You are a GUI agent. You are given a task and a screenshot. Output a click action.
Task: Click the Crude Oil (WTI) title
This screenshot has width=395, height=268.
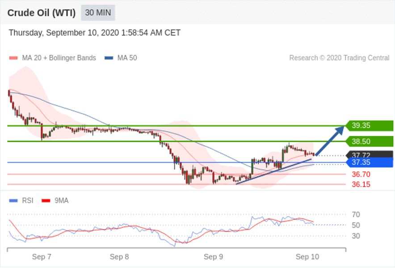(42, 13)
